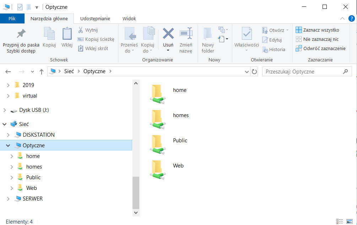Open the blue help question mark
This screenshot has height=225, width=357.
pos(351,18)
